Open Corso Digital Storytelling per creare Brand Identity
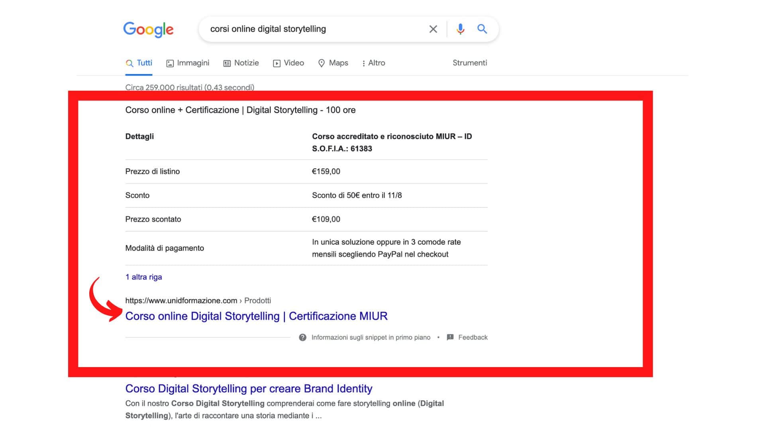765x430 pixels. (x=249, y=388)
